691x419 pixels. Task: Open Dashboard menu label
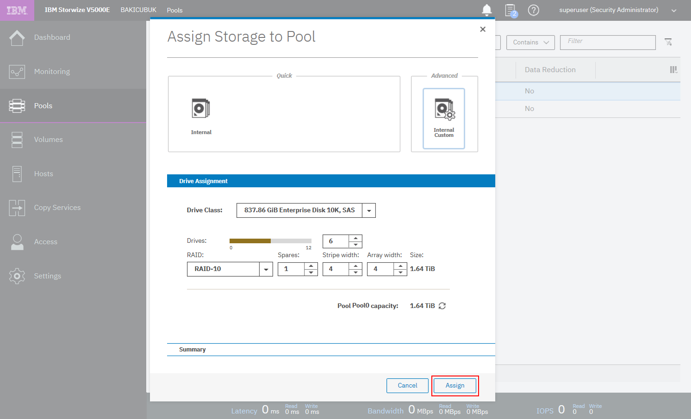click(52, 37)
